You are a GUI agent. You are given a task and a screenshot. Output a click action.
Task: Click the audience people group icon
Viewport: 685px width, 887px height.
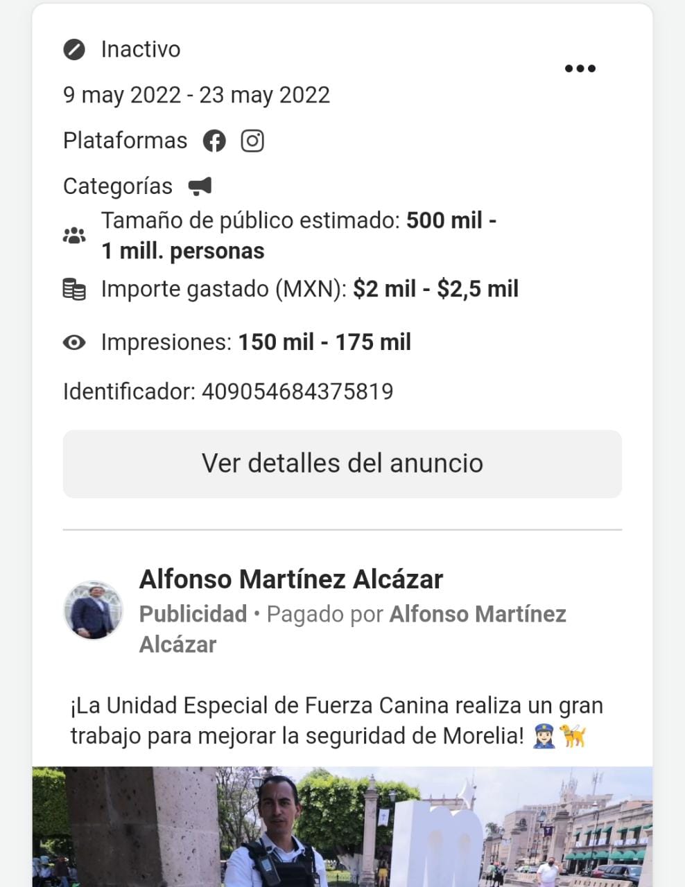[x=74, y=236]
